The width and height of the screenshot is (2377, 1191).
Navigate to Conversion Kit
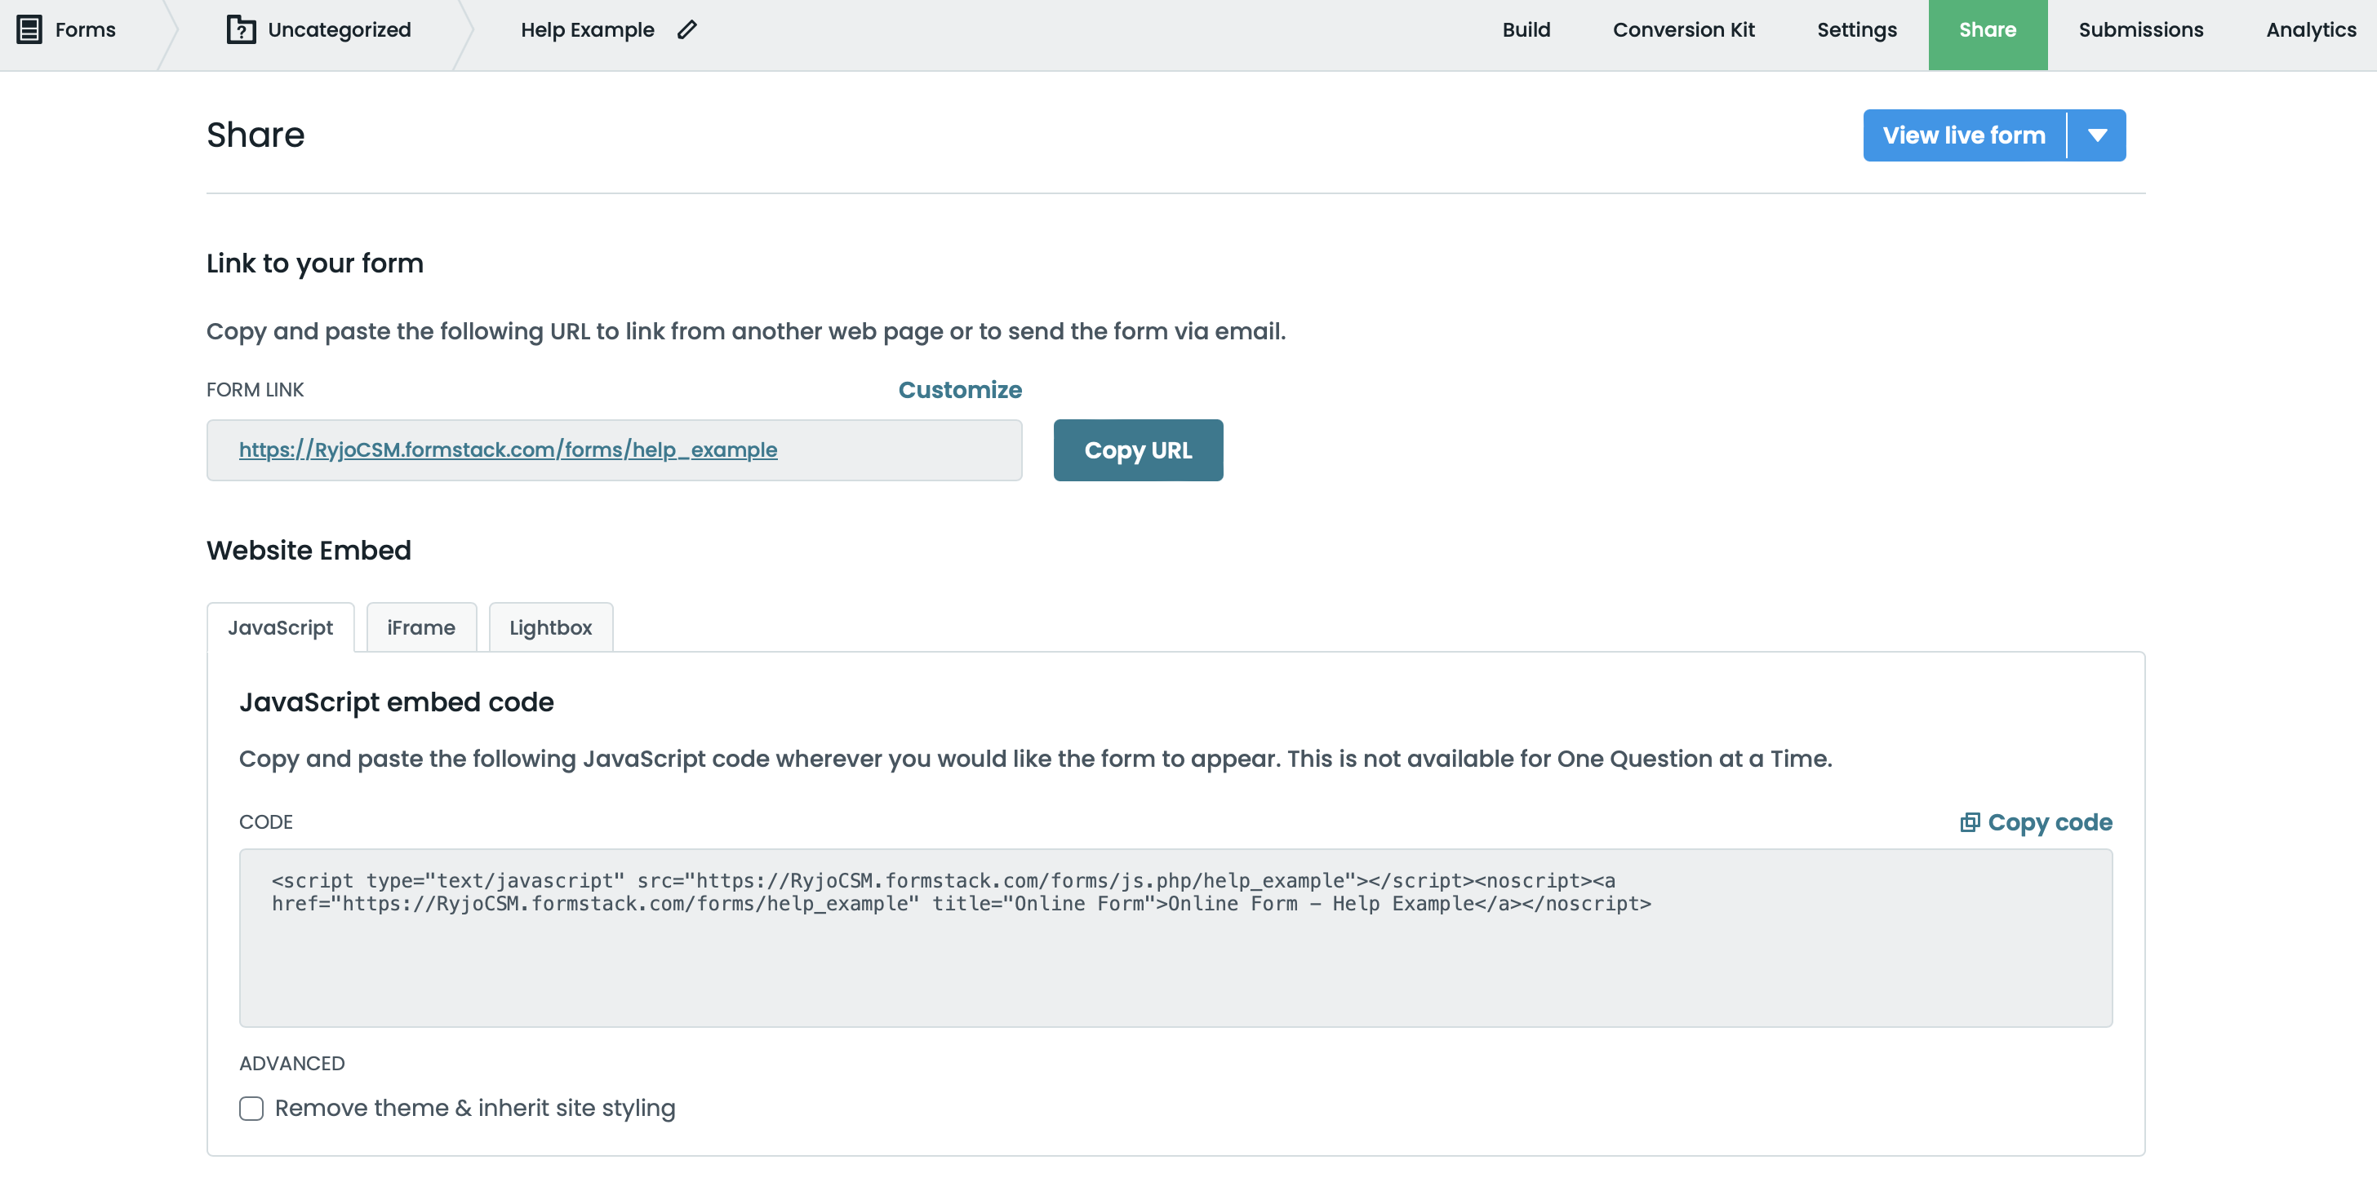[1683, 29]
